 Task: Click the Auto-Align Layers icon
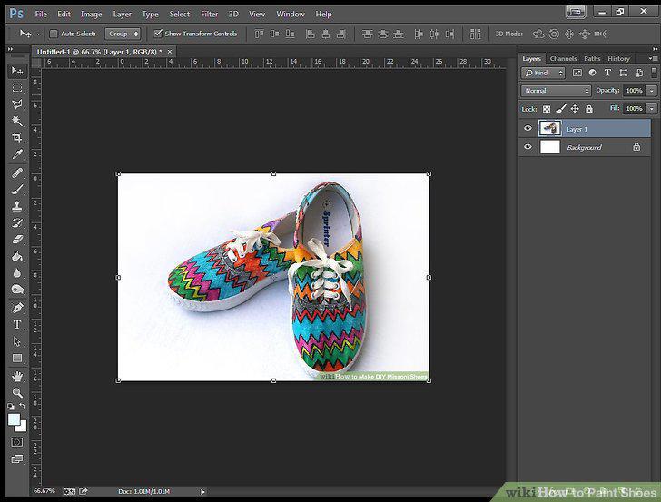point(476,34)
